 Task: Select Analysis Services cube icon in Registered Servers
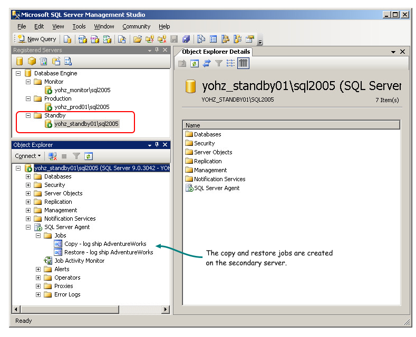[x=32, y=61]
